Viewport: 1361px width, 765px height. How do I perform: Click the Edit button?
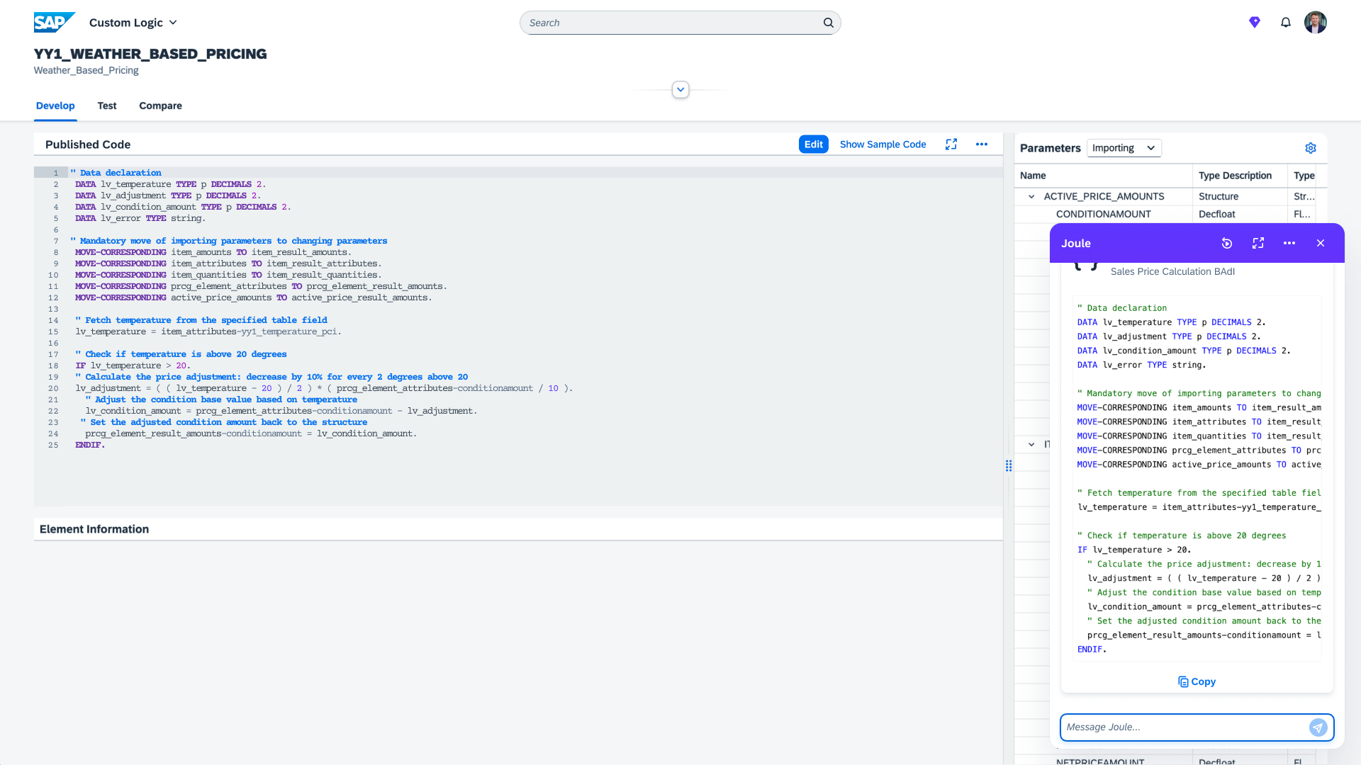813,144
